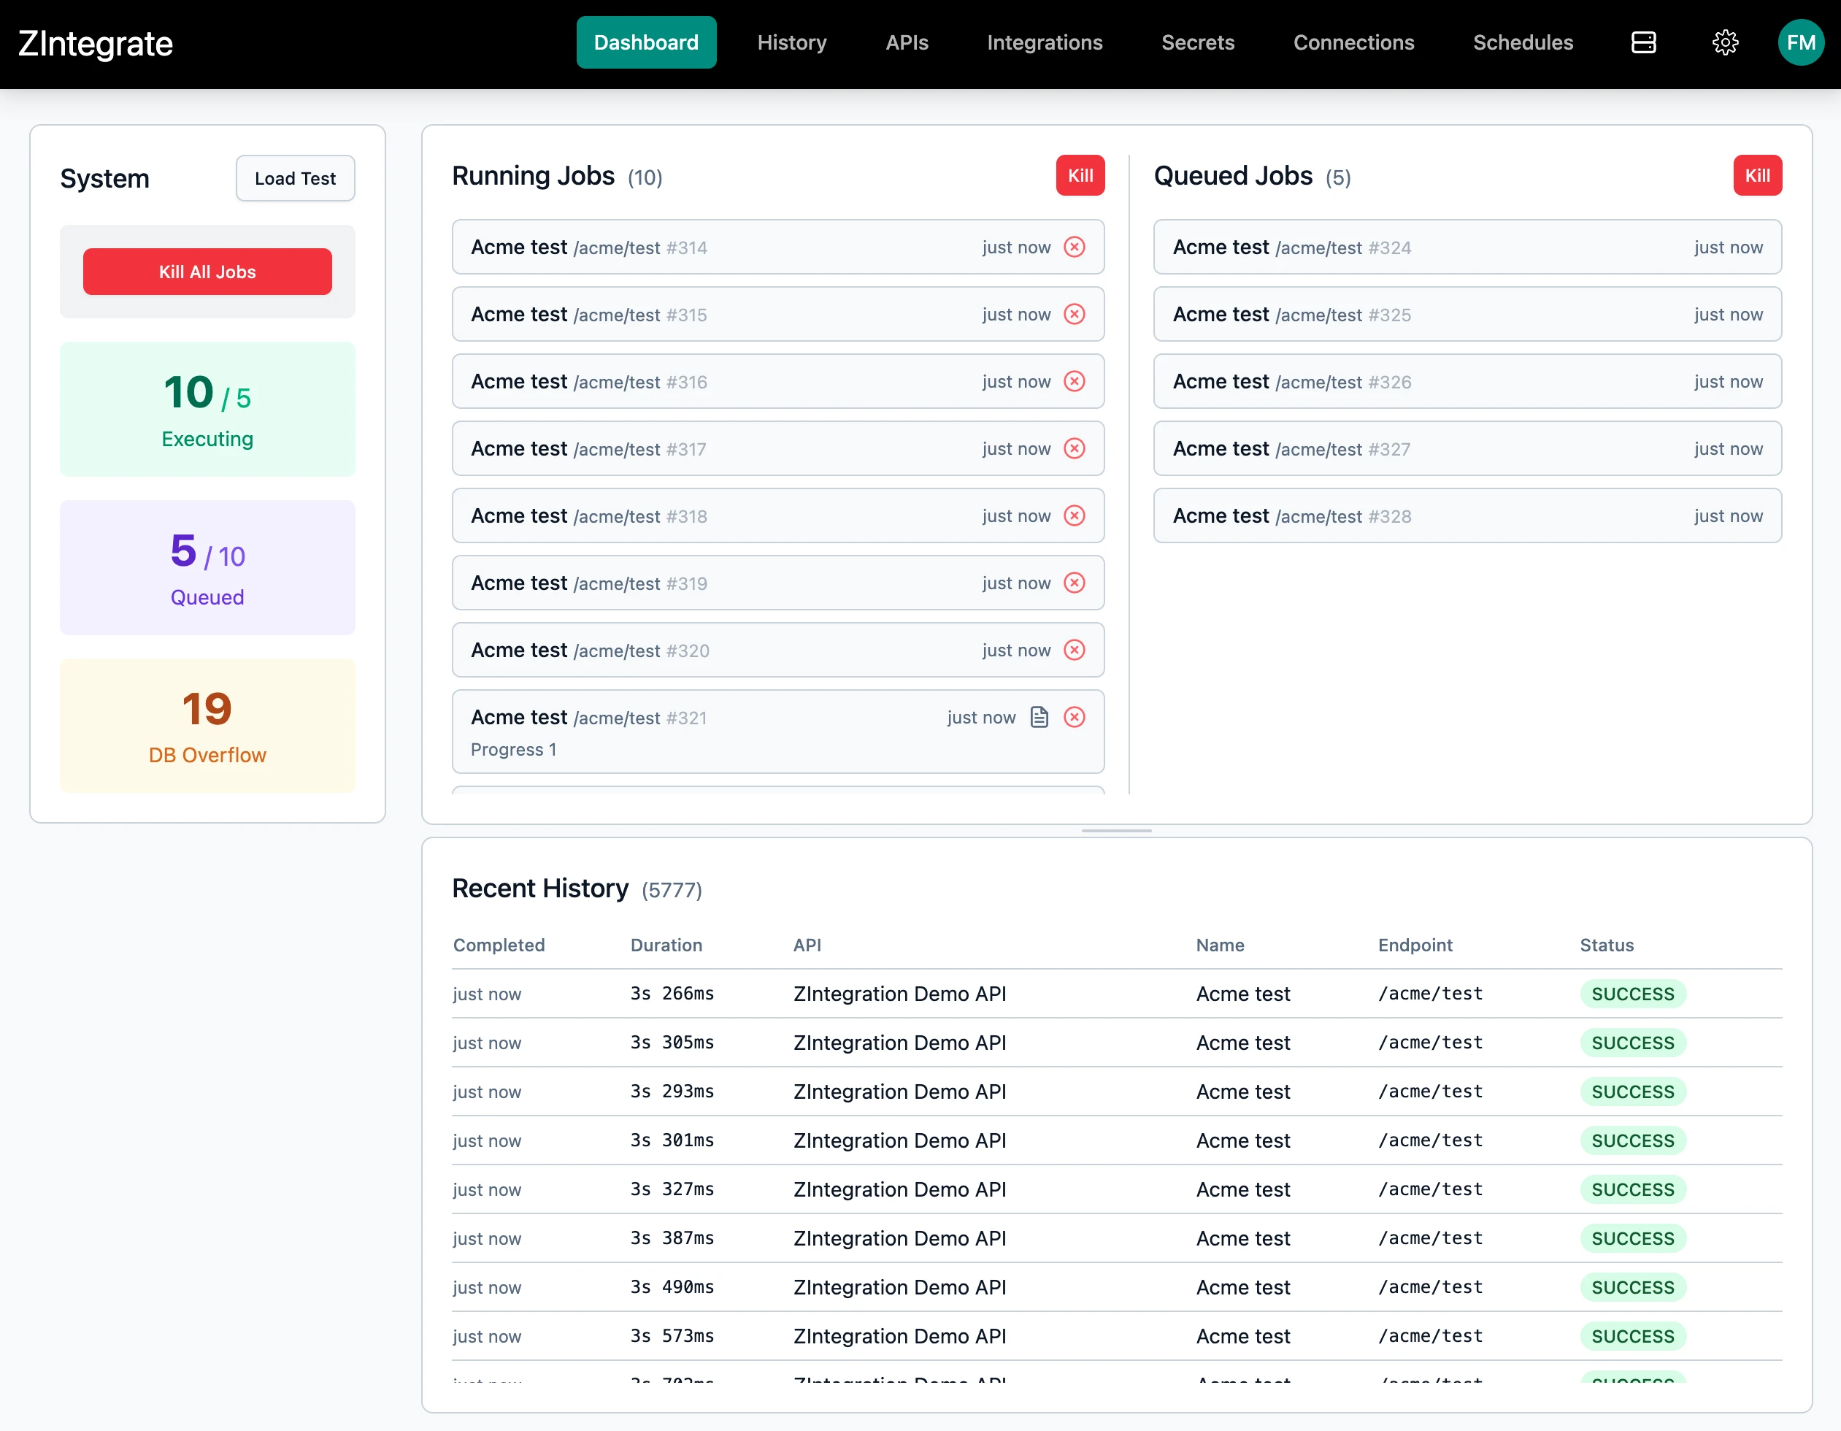
Task: Start a Load Test
Action: tap(294, 178)
